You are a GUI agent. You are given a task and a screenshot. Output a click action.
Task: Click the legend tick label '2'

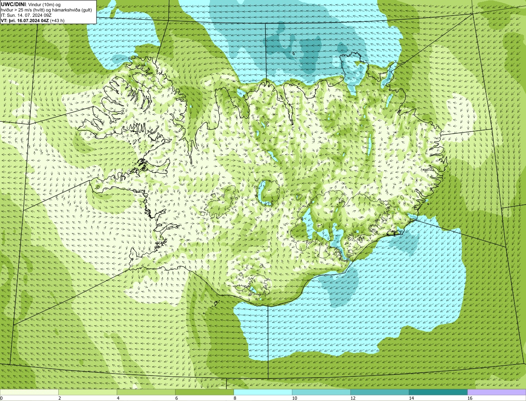click(60, 398)
